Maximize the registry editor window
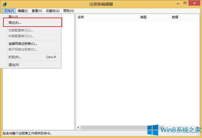Viewport: 202px width, 138px height. pos(185,3)
